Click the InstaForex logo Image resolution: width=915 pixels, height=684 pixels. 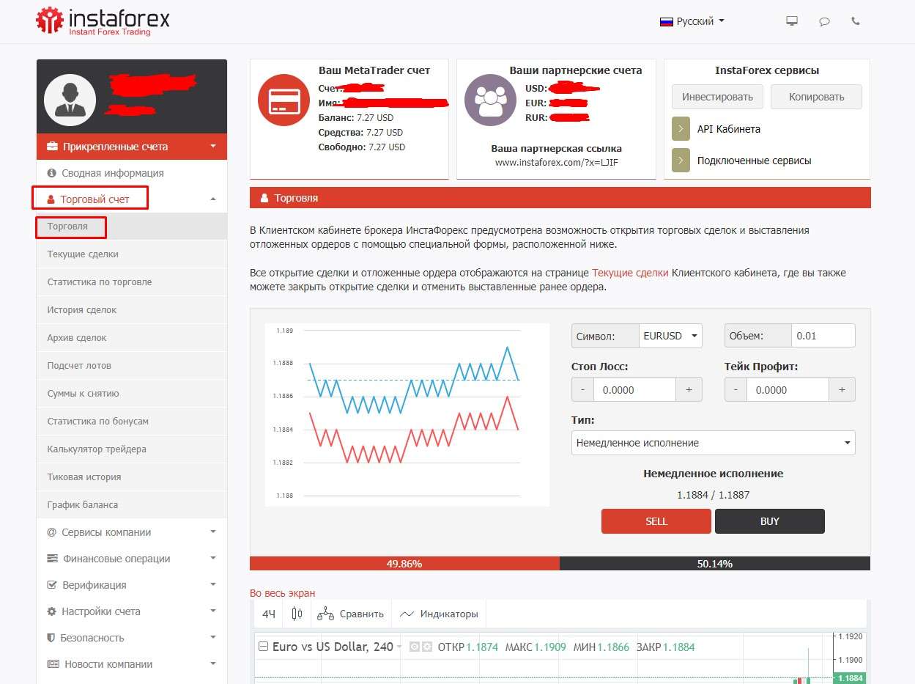coord(103,21)
